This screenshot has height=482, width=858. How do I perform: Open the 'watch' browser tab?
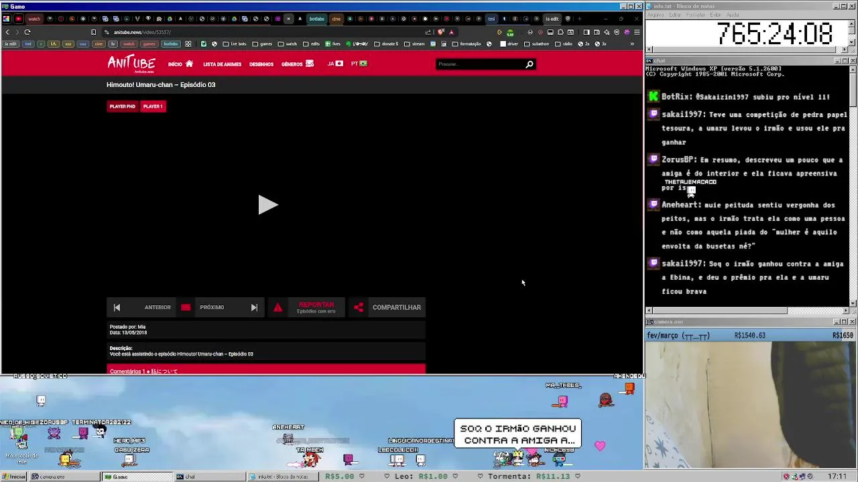tap(34, 19)
